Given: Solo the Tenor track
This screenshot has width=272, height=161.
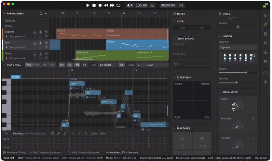Looking at the screenshot, I should [46, 58].
